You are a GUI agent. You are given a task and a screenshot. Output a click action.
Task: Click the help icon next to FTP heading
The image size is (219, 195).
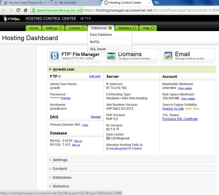(x=60, y=76)
